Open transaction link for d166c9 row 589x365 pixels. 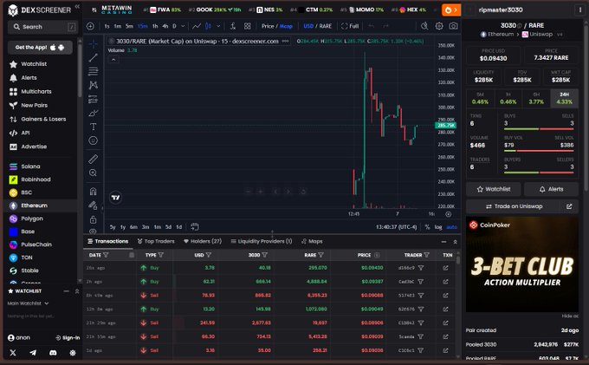[x=445, y=268]
